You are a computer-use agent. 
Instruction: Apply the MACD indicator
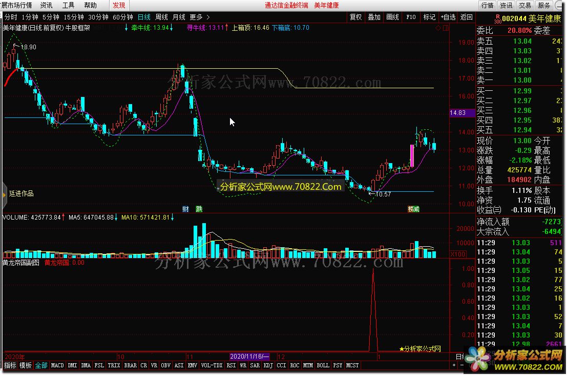[x=57, y=365]
